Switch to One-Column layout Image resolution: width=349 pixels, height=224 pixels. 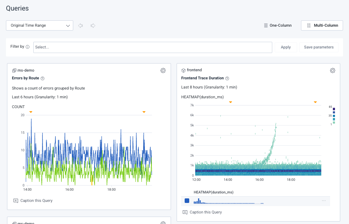[278, 25]
